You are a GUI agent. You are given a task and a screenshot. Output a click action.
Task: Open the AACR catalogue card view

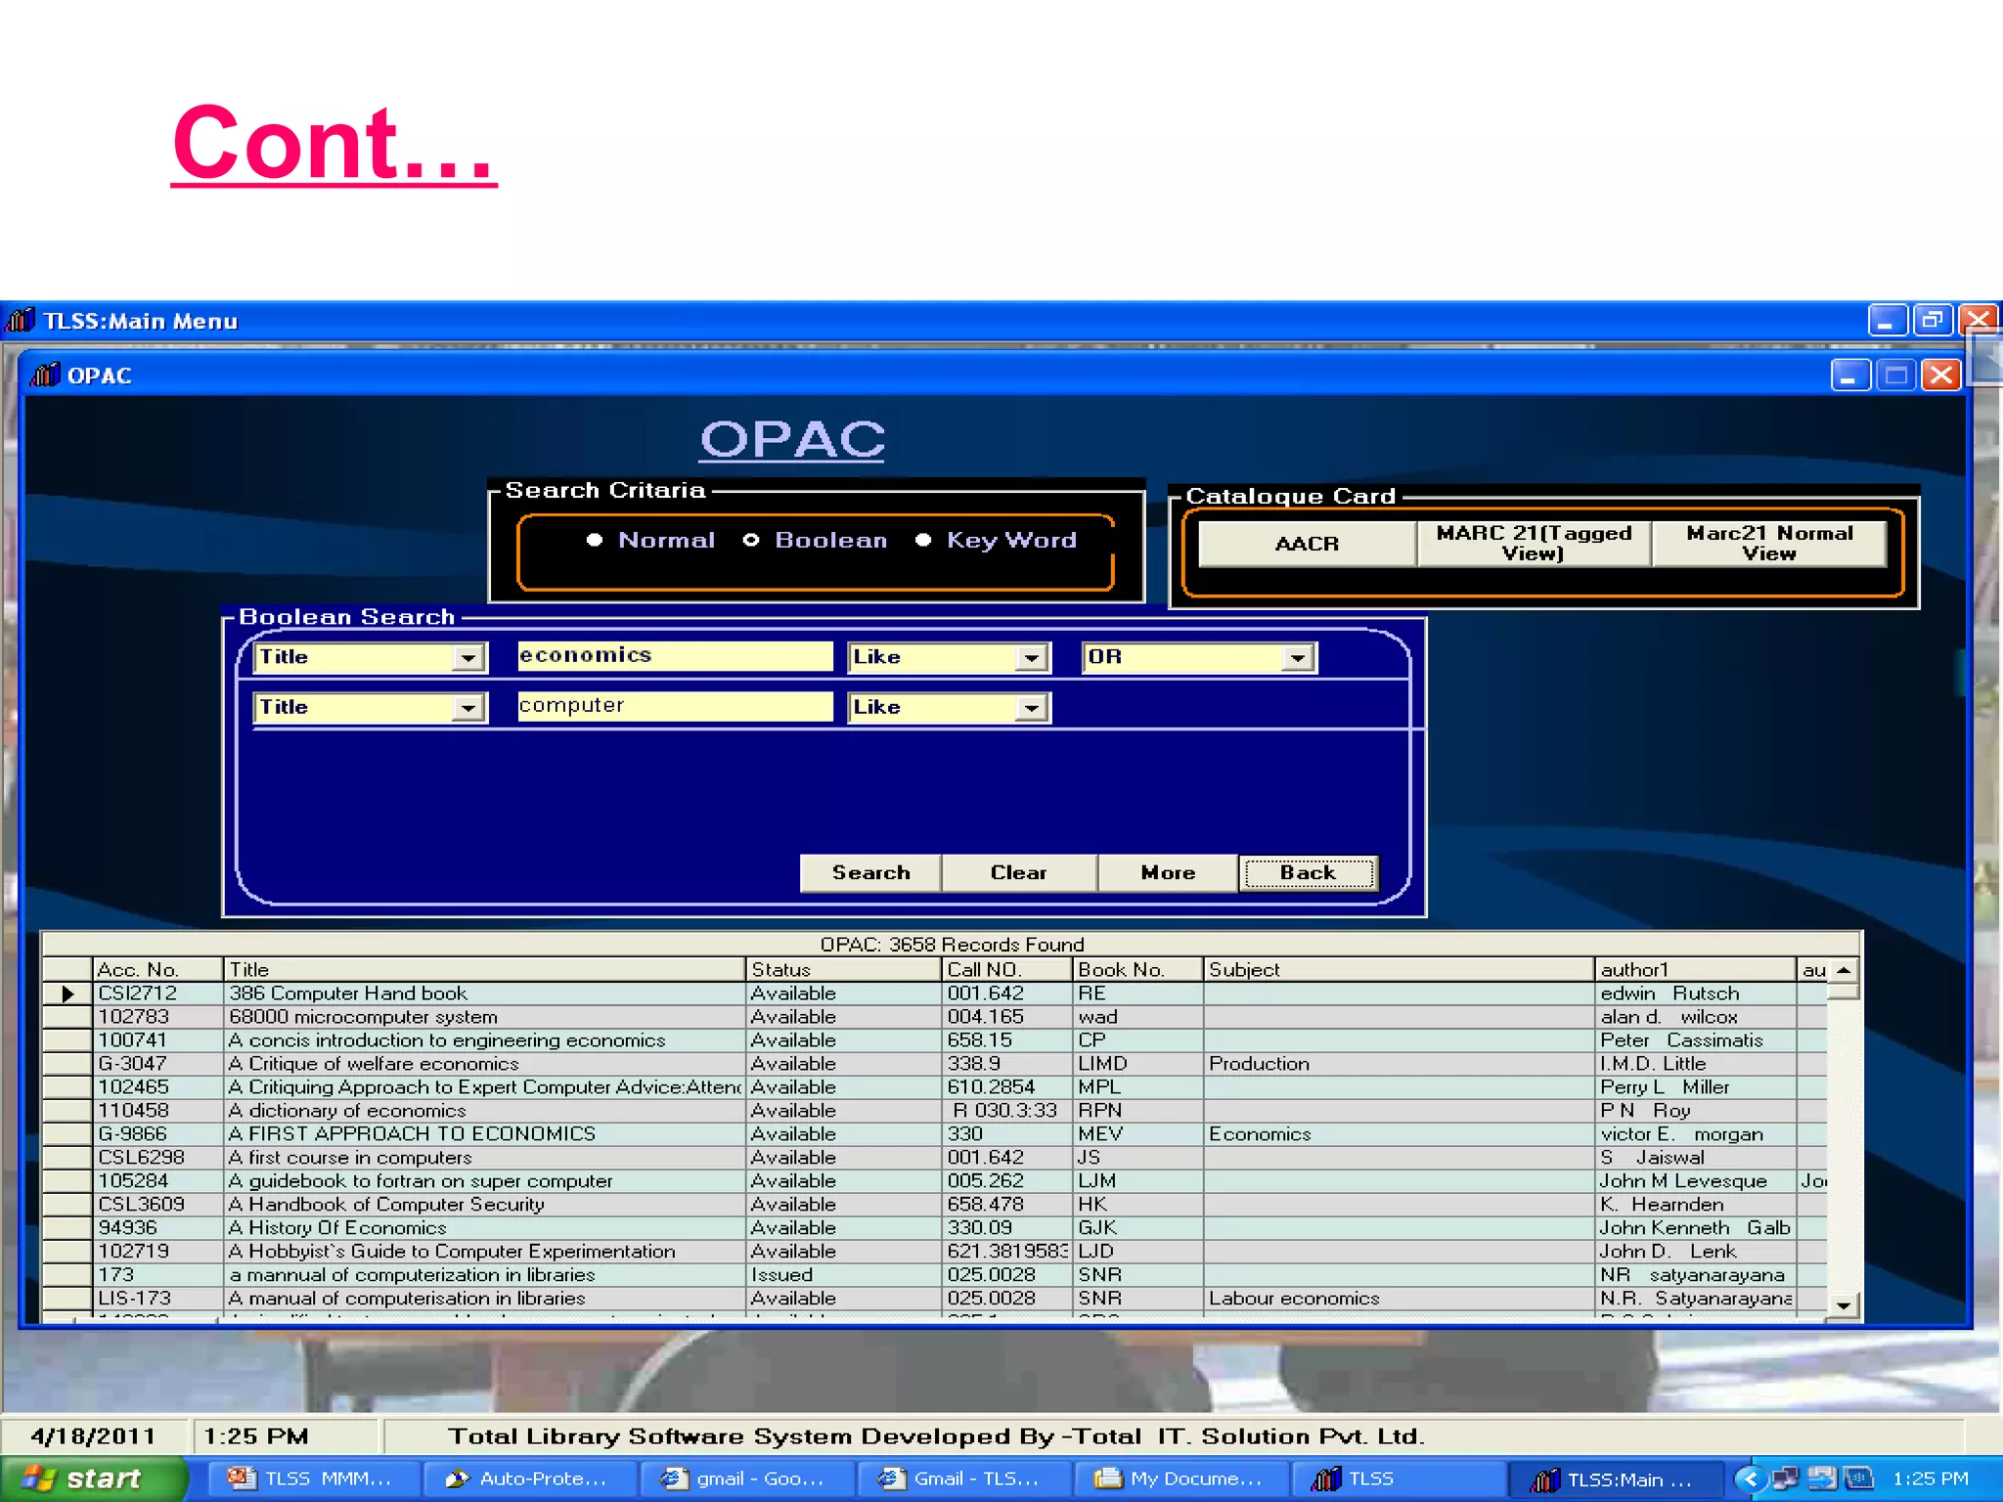[x=1307, y=544]
